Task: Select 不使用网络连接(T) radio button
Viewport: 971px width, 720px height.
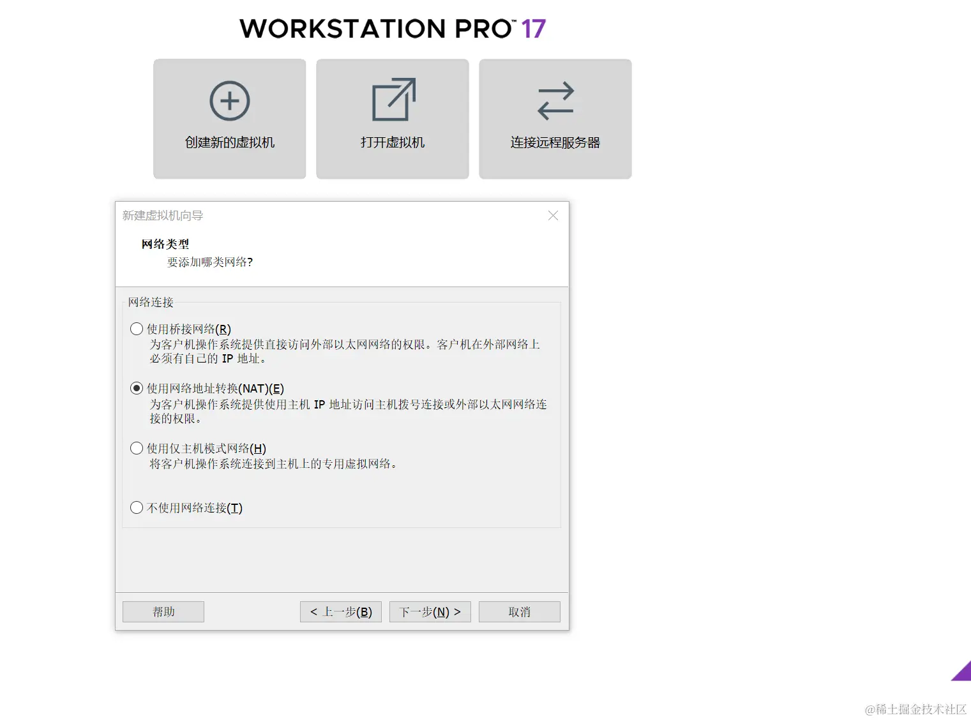Action: point(137,508)
